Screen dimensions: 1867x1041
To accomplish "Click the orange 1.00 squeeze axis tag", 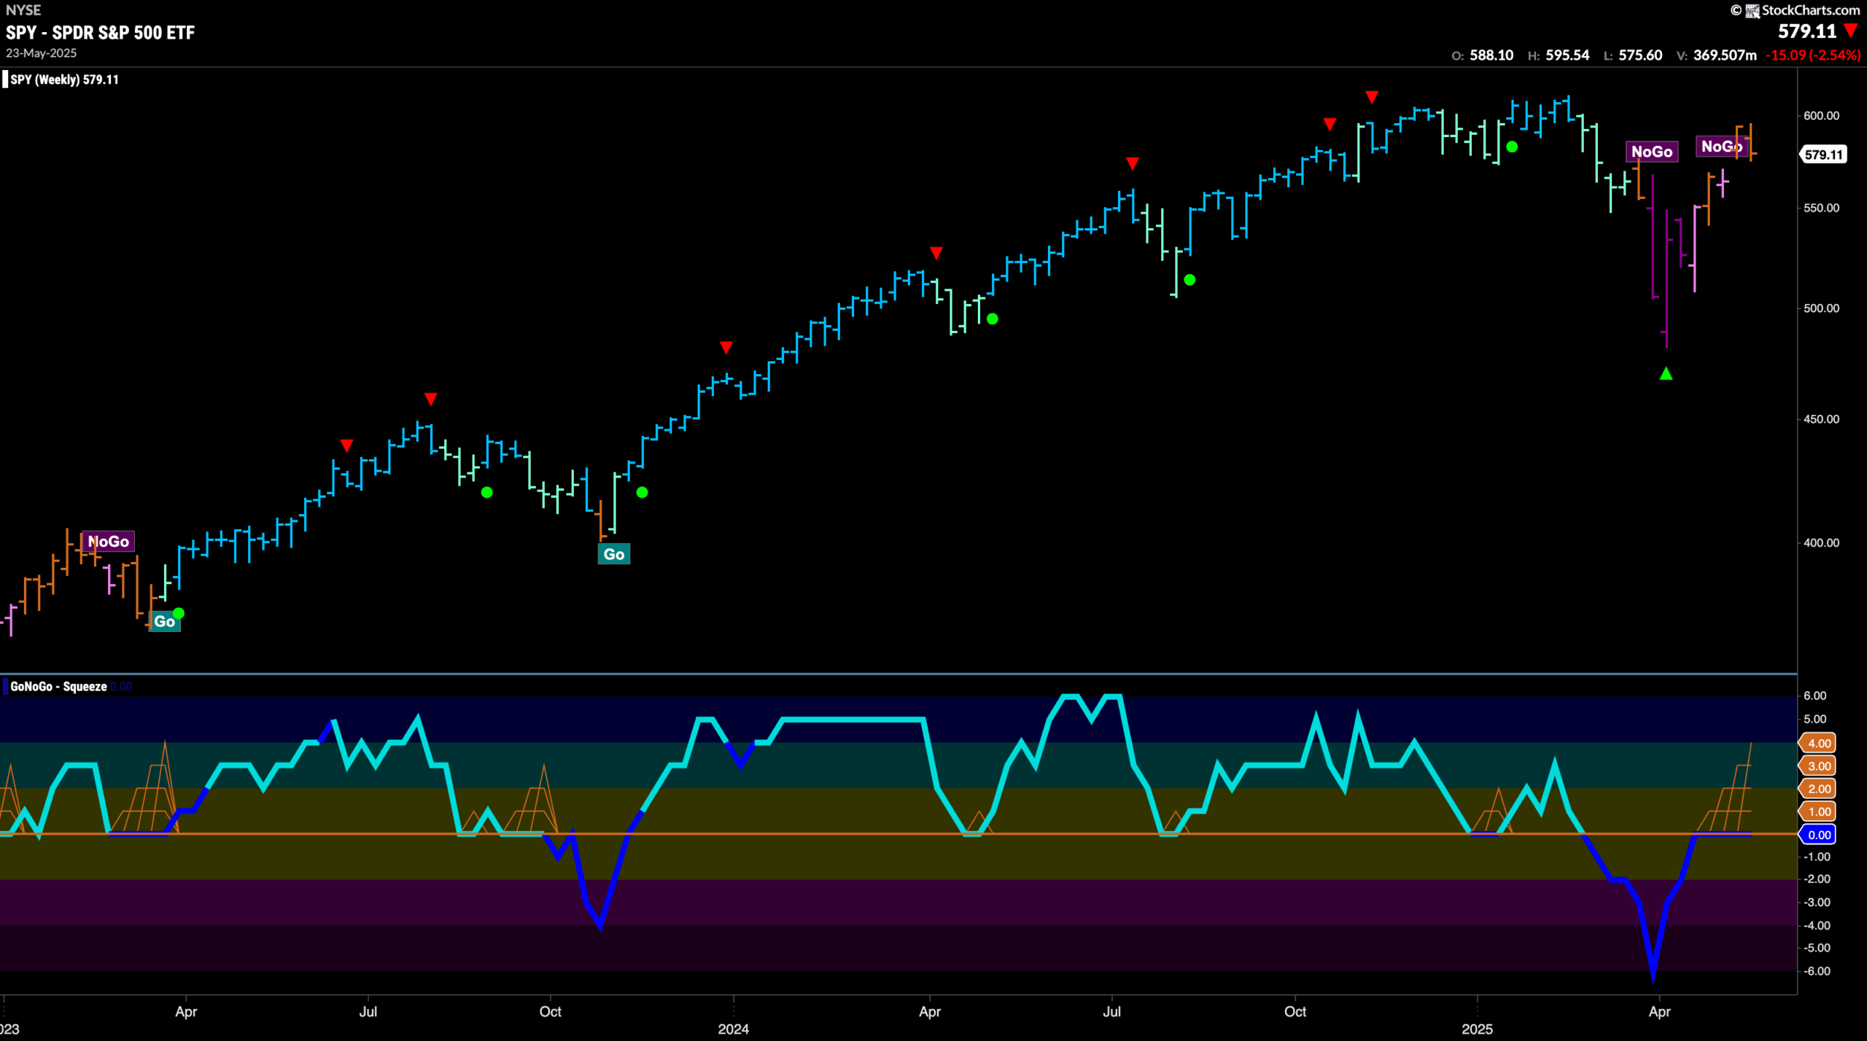I will click(x=1818, y=812).
